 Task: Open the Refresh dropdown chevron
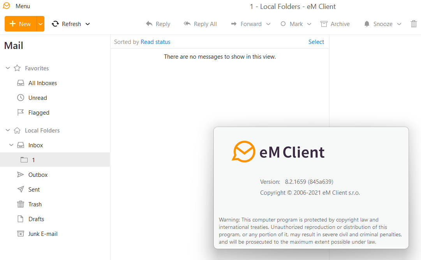coord(88,24)
